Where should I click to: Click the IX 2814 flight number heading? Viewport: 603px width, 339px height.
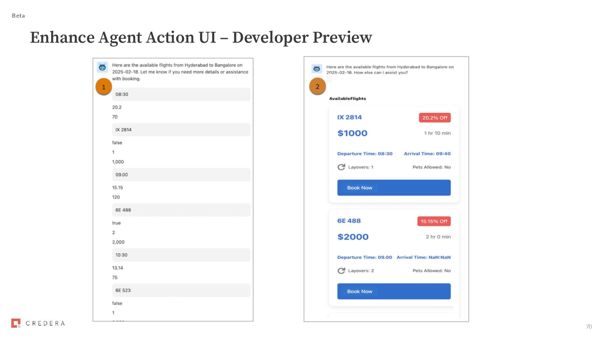click(x=349, y=117)
